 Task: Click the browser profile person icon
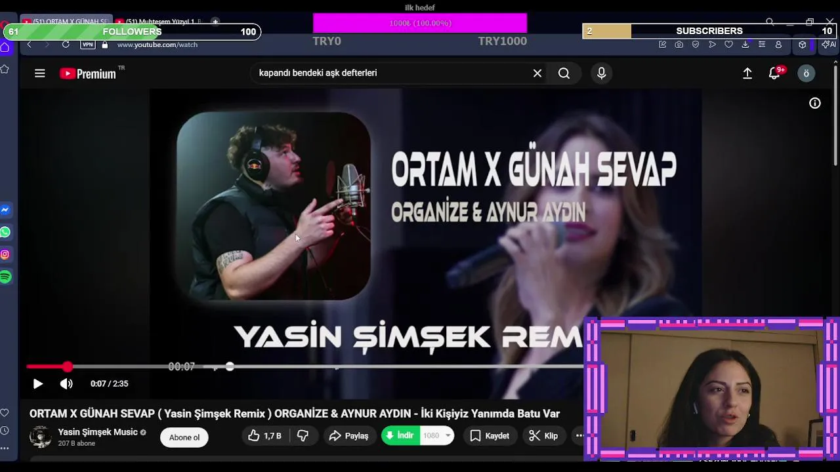[x=778, y=45]
